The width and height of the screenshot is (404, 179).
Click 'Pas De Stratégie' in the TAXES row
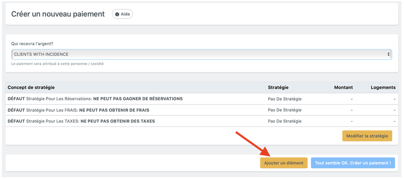[x=285, y=121]
